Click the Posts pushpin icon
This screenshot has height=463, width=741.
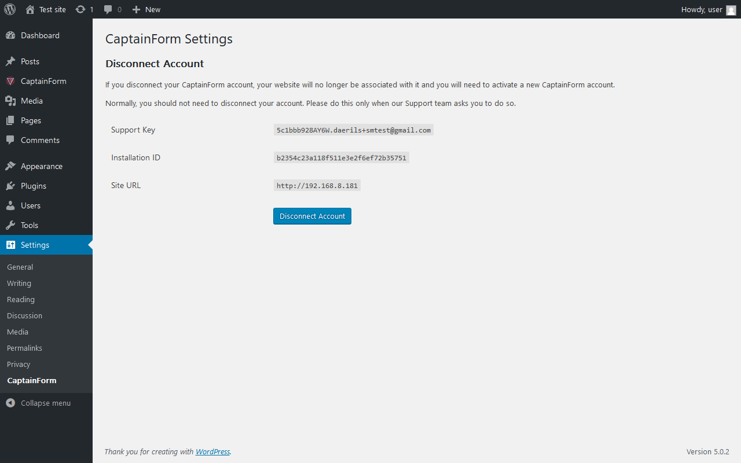pyautogui.click(x=10, y=61)
